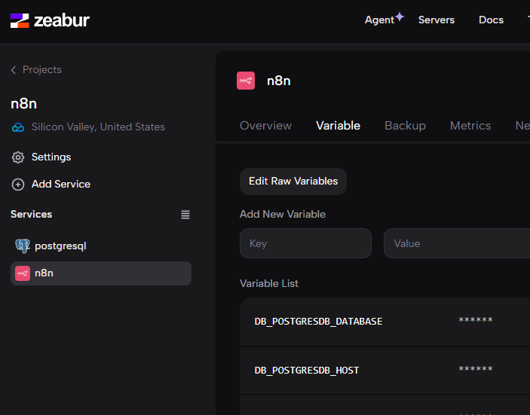Switch to the Variable tab
Viewport: 530px width, 415px height.
click(338, 126)
